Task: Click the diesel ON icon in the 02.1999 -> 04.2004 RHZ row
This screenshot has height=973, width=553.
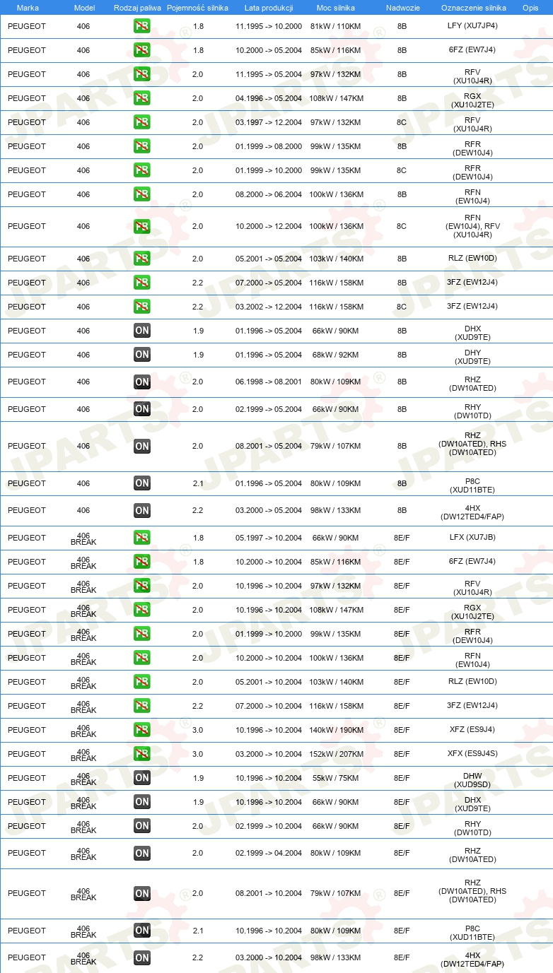Action: [x=141, y=853]
